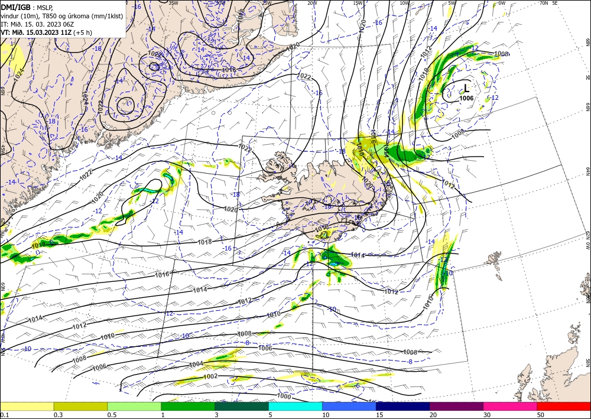The image size is (591, 419).
Task: Select the olive 0.3–0.5 mm legend swatch
Action: coord(80,406)
